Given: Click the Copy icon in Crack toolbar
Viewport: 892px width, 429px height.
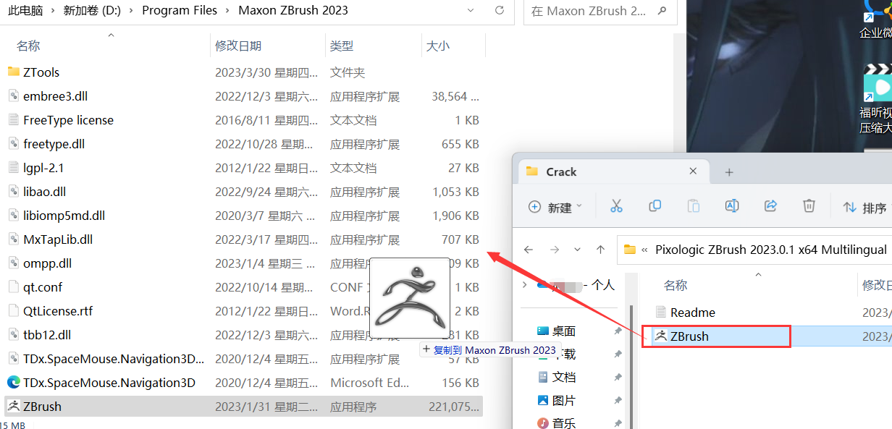Looking at the screenshot, I should [655, 206].
